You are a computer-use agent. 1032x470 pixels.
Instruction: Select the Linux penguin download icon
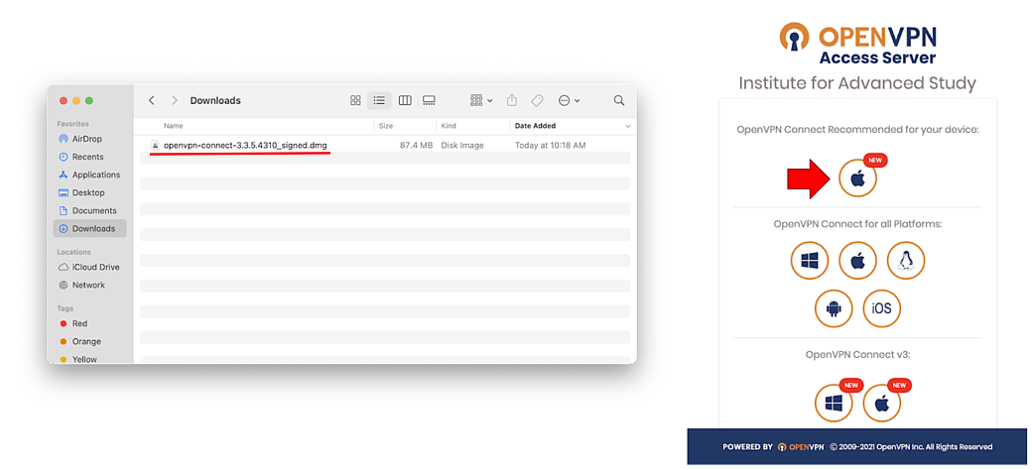pos(905,261)
